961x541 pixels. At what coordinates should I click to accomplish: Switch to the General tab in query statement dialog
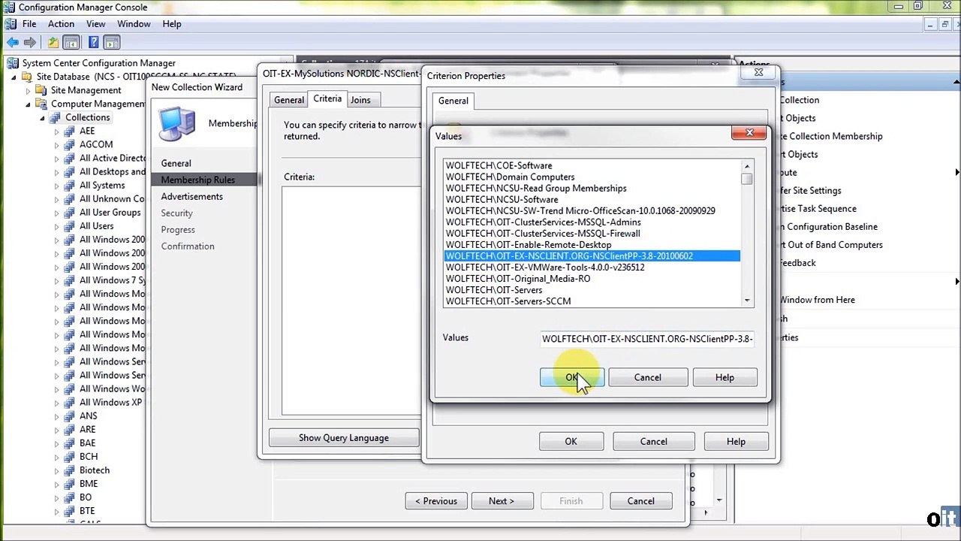(289, 100)
